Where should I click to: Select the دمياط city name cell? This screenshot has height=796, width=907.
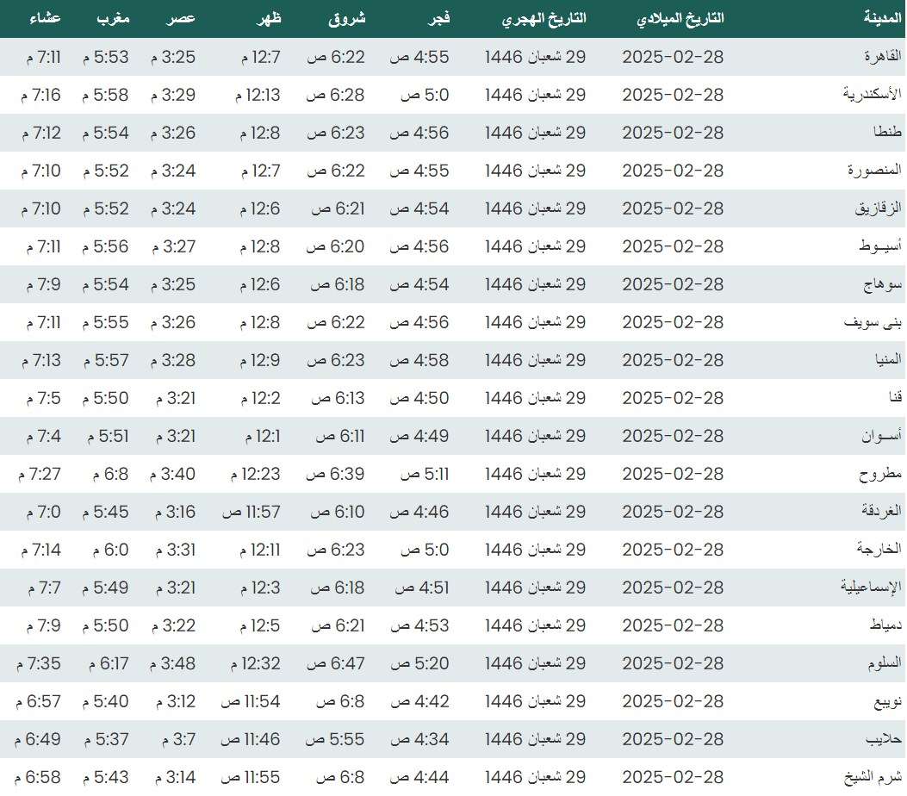[x=885, y=625]
